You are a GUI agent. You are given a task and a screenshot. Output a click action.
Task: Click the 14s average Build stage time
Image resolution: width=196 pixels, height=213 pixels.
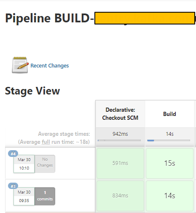pyautogui.click(x=169, y=134)
